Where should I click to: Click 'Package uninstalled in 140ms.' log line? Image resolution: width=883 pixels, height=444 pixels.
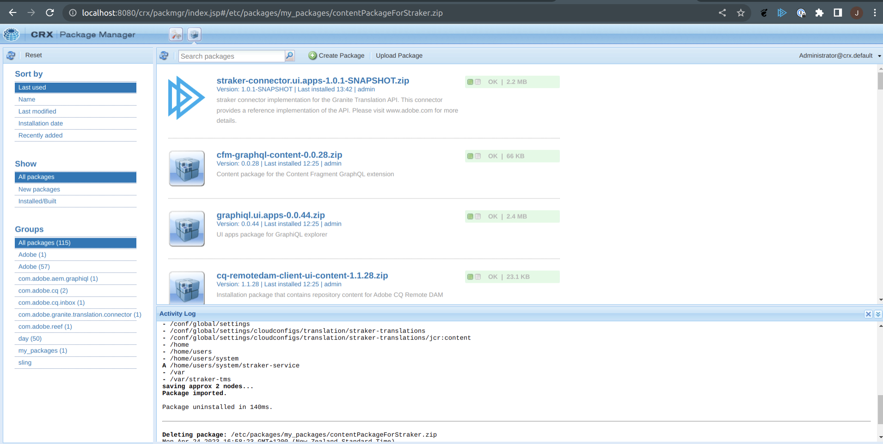click(217, 407)
